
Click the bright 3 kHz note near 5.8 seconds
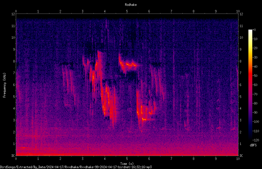coord(144,119)
